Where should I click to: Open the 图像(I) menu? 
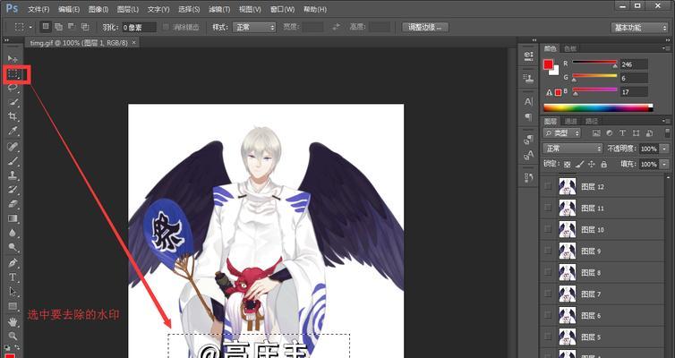(x=98, y=9)
